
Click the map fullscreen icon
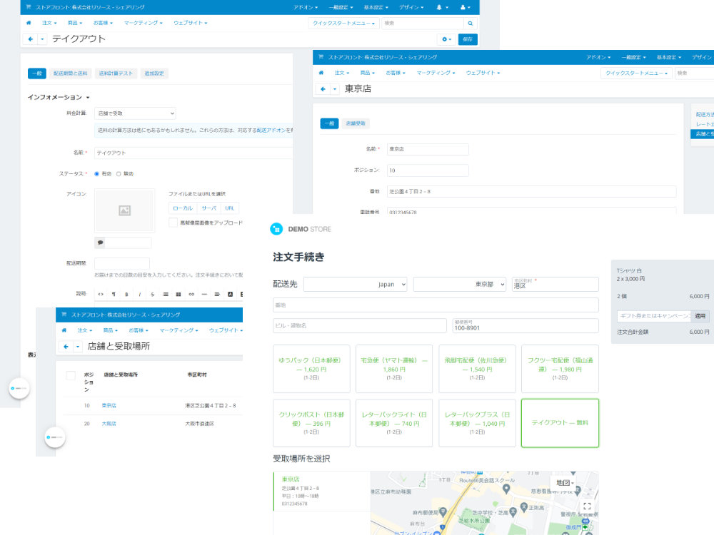click(587, 506)
